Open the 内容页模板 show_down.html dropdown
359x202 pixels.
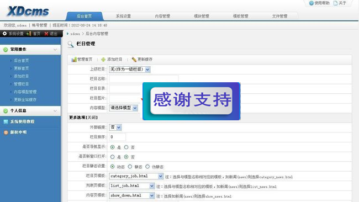pyautogui.click(x=131, y=195)
